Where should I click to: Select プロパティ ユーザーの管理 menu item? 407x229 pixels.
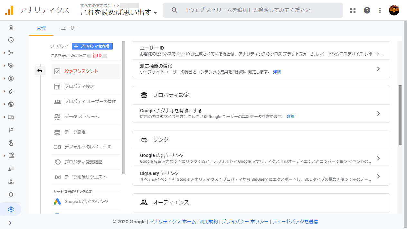click(86, 101)
